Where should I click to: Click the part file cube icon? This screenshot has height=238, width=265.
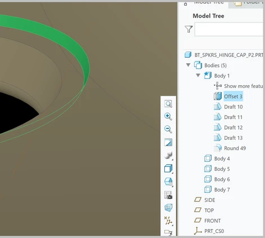tap(188, 55)
